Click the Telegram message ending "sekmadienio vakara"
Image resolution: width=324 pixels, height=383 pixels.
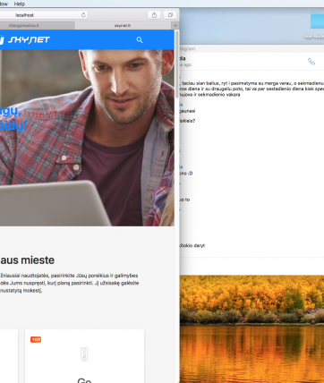pos(252,89)
